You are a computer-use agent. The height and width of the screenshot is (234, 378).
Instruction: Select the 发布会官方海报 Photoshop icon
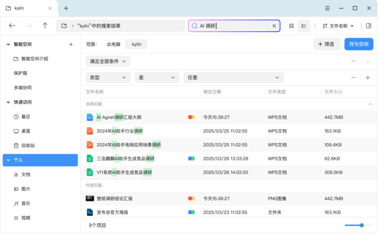point(90,212)
